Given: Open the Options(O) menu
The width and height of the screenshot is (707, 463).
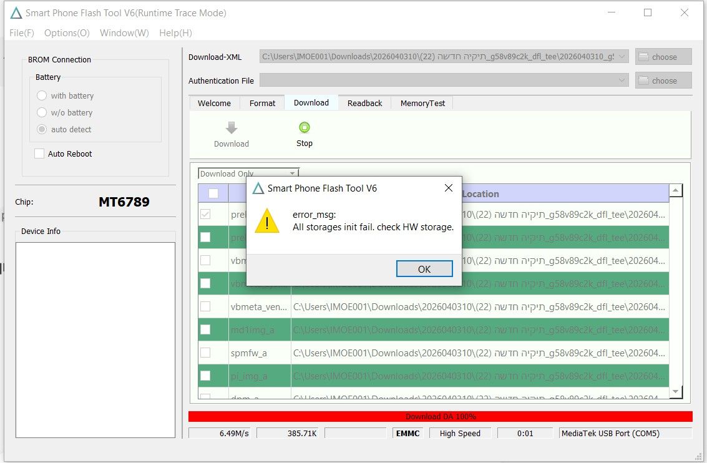Looking at the screenshot, I should pyautogui.click(x=67, y=33).
